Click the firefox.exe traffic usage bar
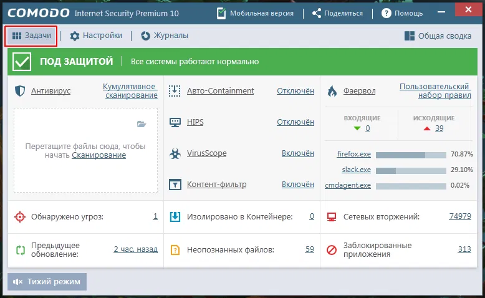Viewport: 485px width, 298px height. 410,154
